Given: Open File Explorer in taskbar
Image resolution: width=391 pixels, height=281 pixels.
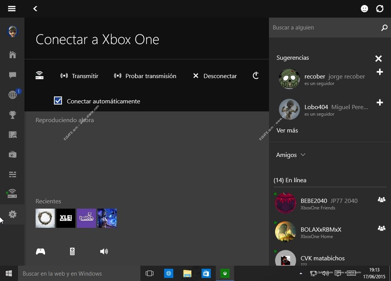Looking at the screenshot, I should click(x=187, y=273).
